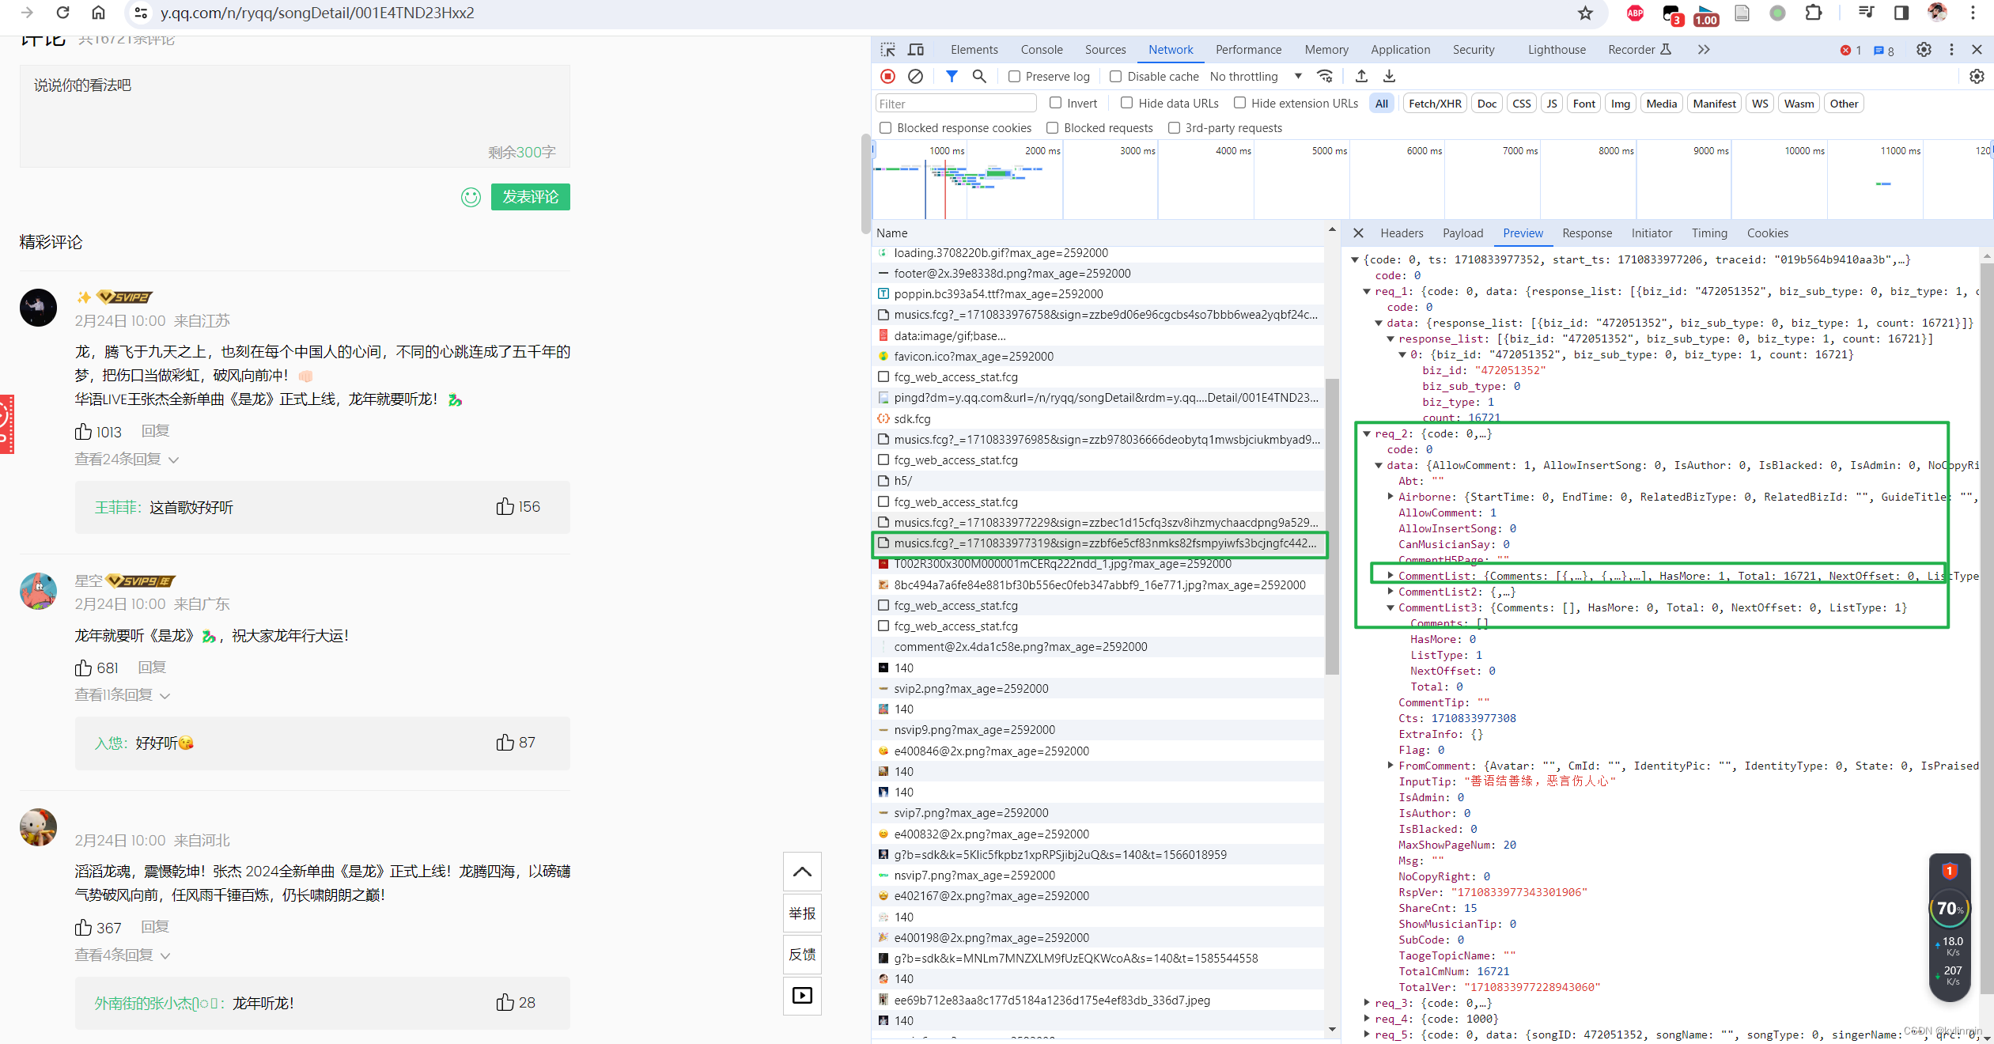
Task: Click the 发表评论 post comment button
Action: click(x=530, y=197)
